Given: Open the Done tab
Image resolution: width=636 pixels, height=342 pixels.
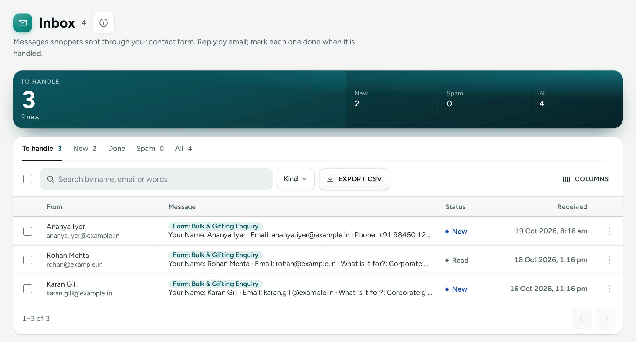Looking at the screenshot, I should click(117, 149).
